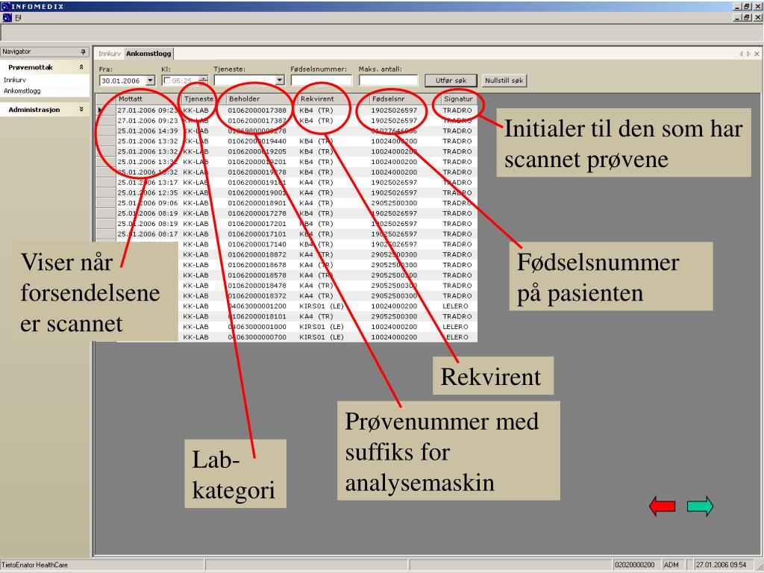764x573 pixels.
Task: Open the Fra date dropdown calendar
Action: (150, 81)
